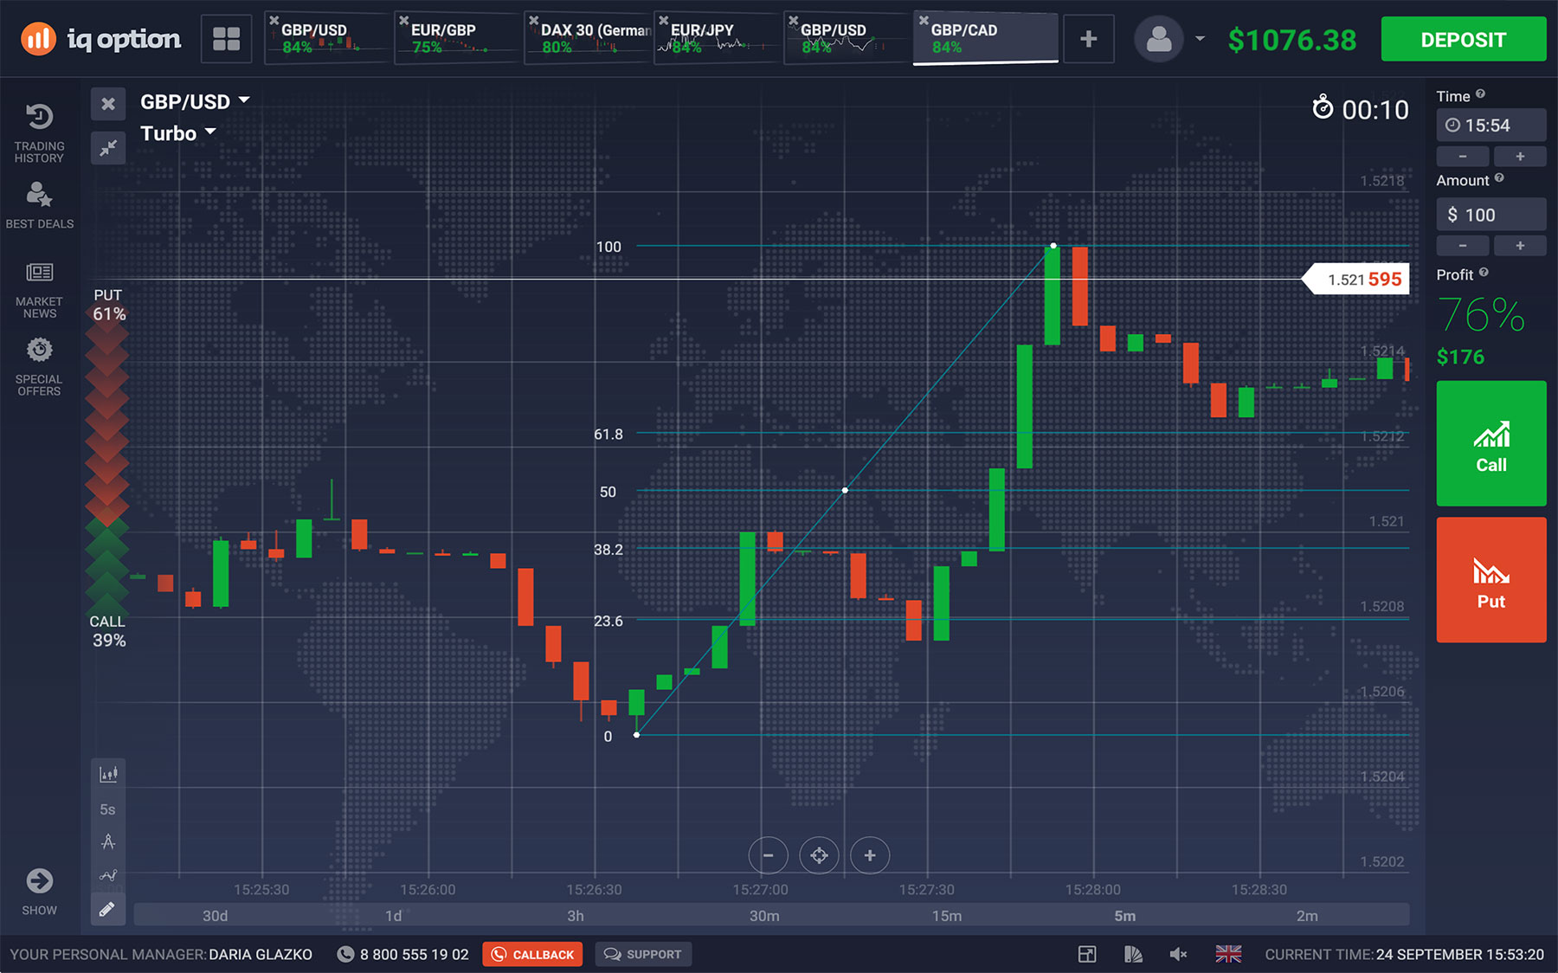Open the multi-chart grid layout icon

(226, 39)
